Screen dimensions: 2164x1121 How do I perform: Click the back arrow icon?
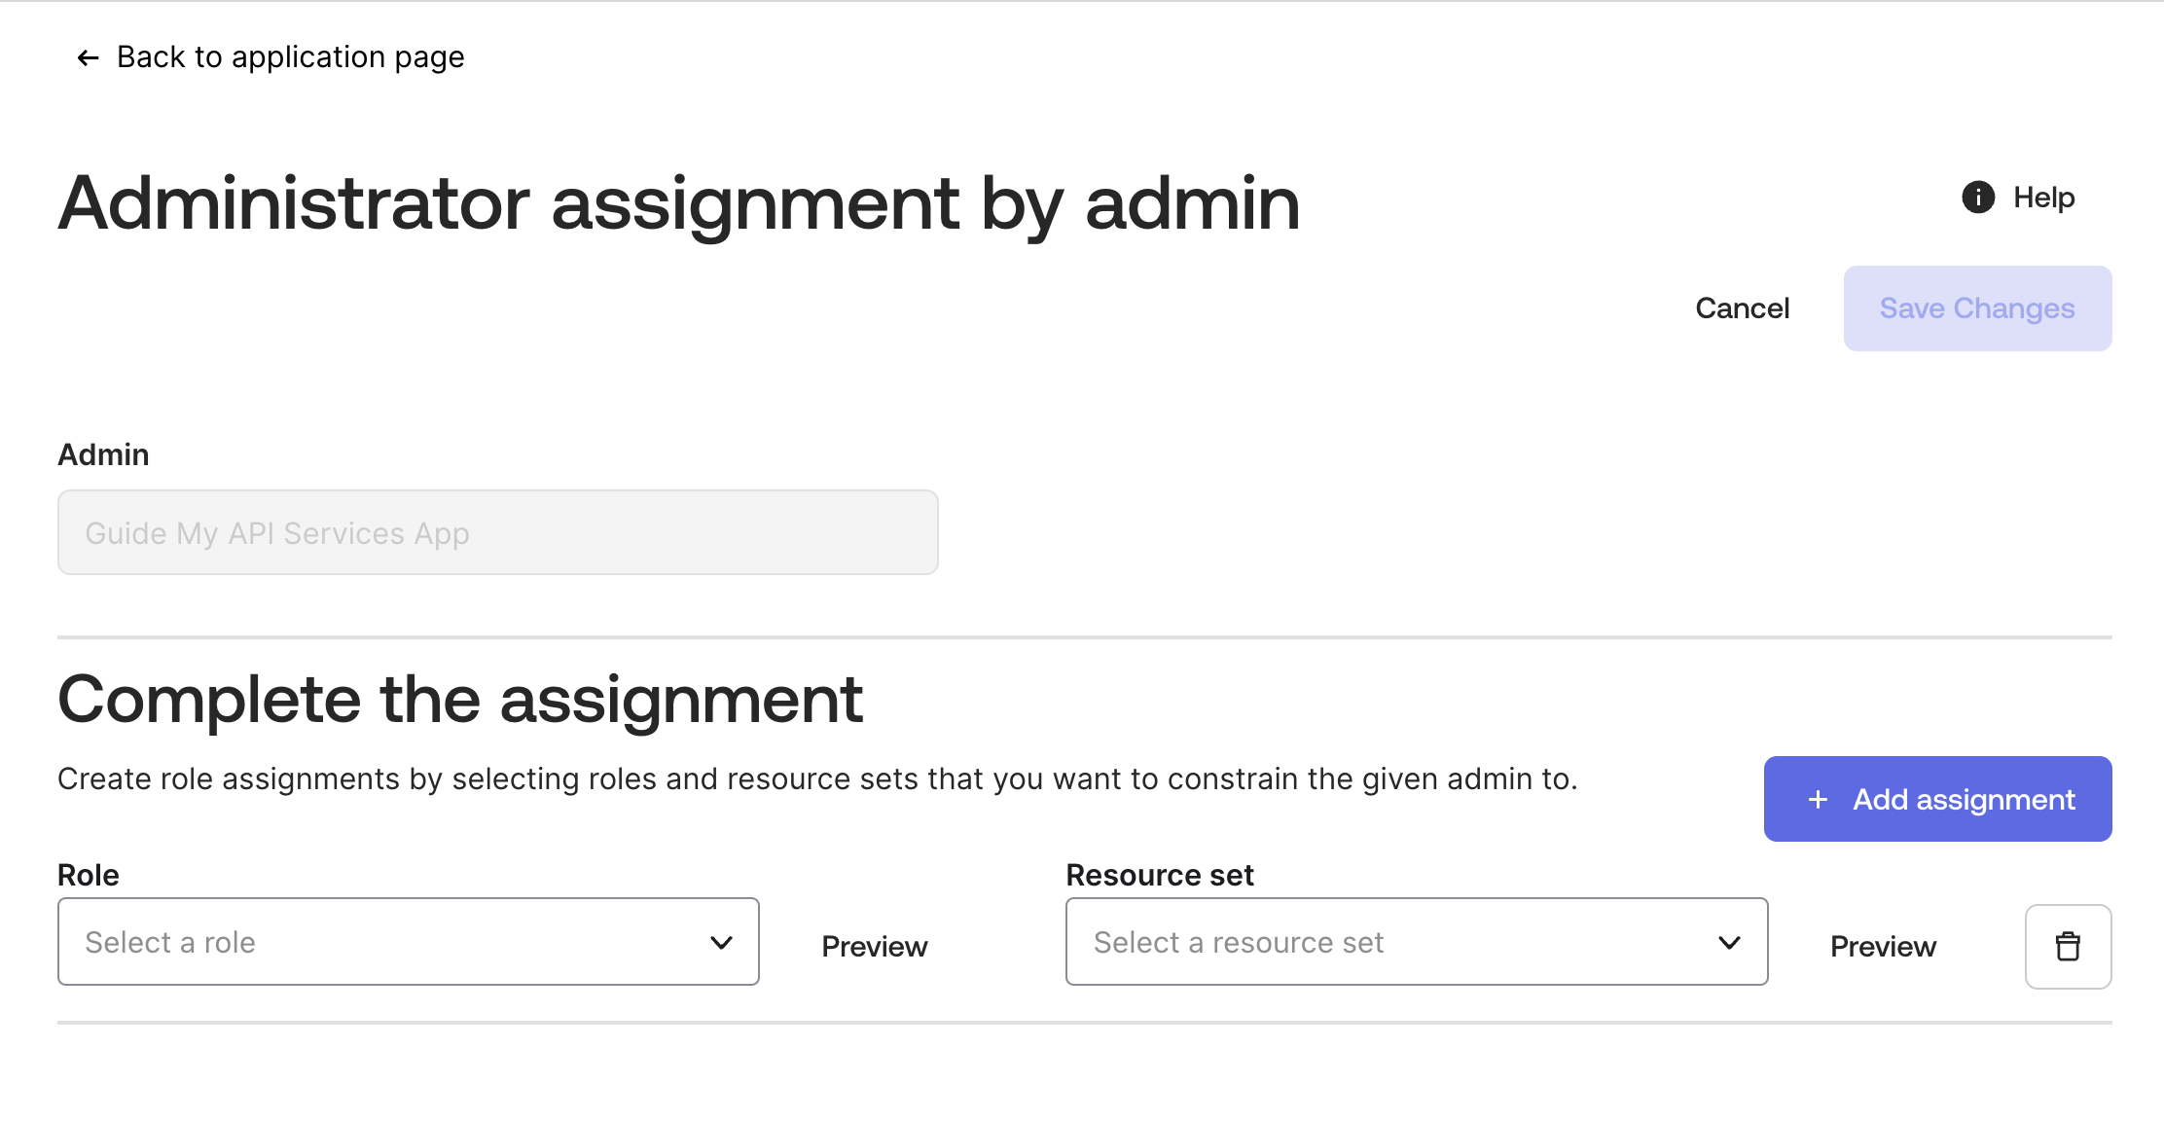pos(88,57)
